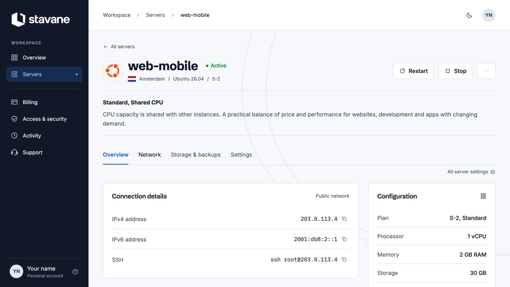
Task: Click the YN avatar in sidebar footer
Action: click(x=16, y=271)
